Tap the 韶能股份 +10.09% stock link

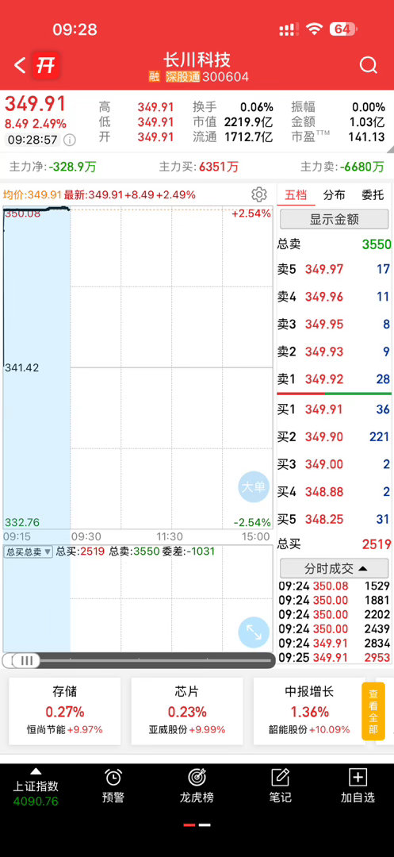coord(309,730)
